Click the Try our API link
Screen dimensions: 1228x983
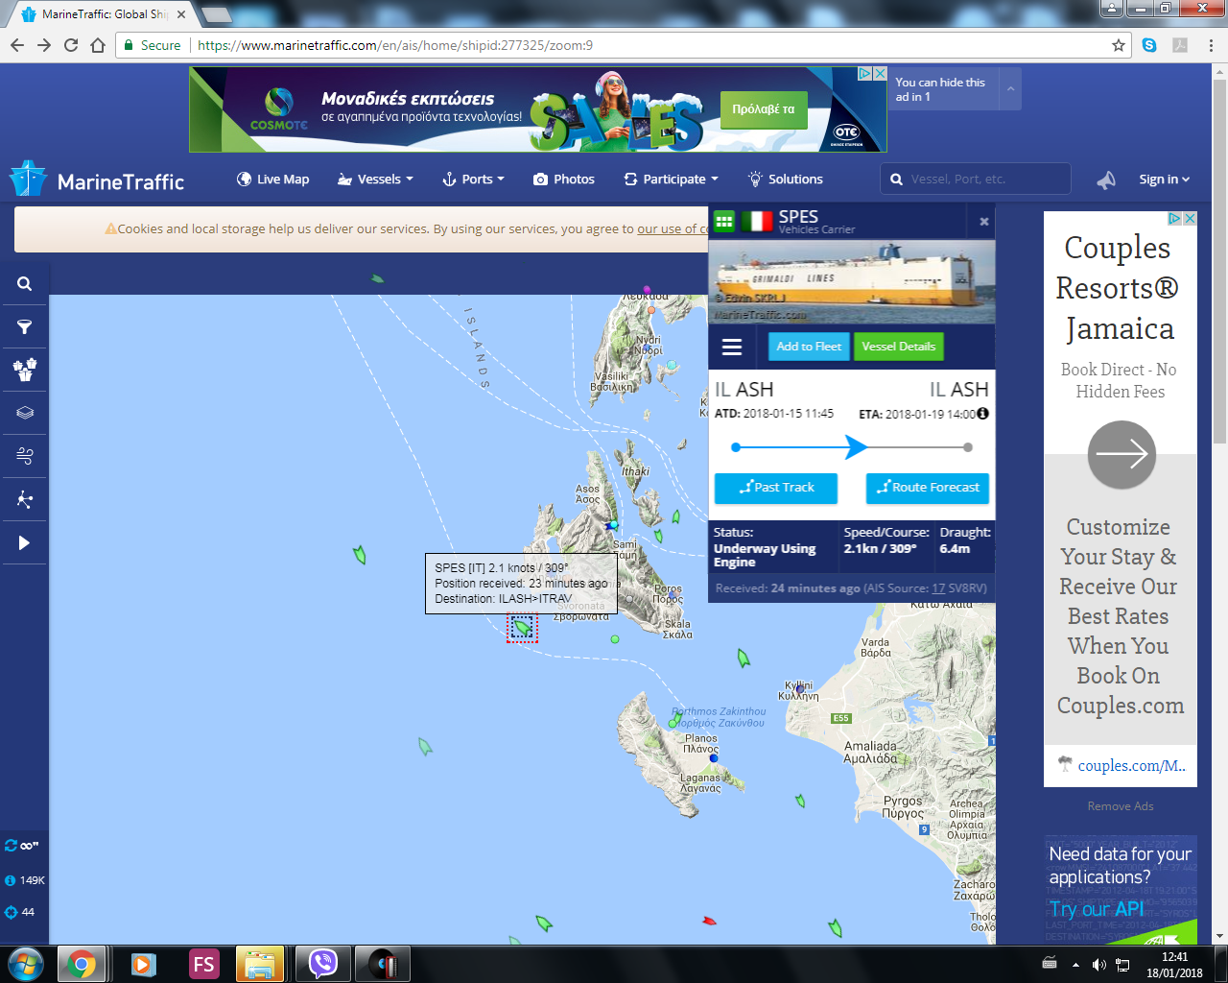click(x=1097, y=909)
